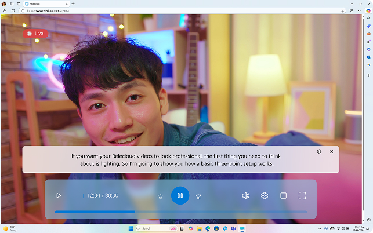
Task: Mute the video volume speaker icon
Action: click(x=245, y=195)
